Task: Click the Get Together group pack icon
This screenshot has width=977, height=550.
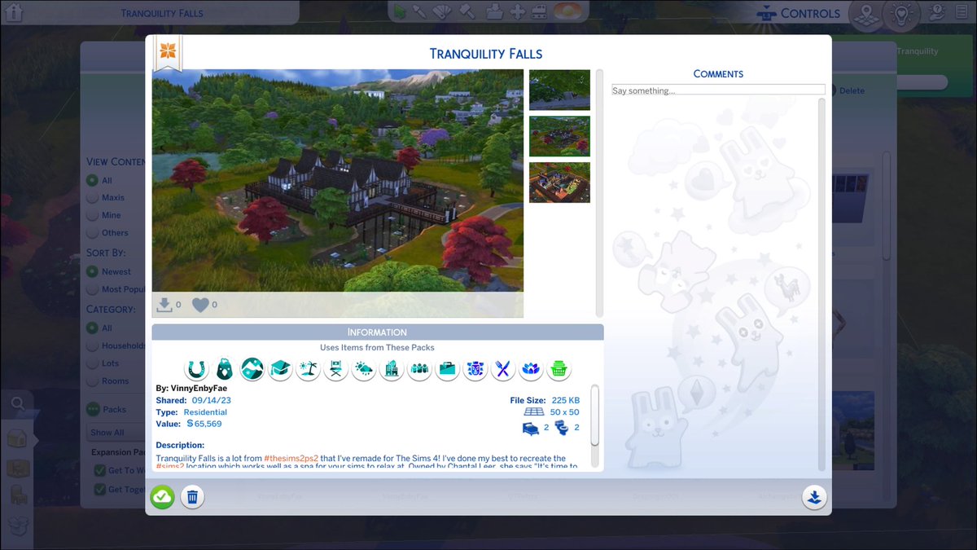Action: [419, 369]
